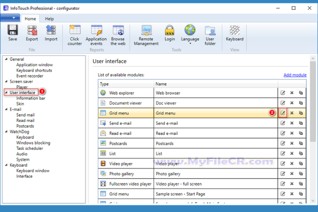Viewport: 318px width, 212px height.
Task: Delete the Read e-mail module
Action: [292, 133]
